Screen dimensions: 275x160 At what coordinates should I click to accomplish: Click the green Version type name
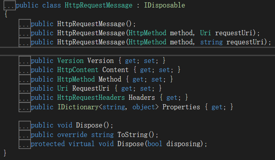coord(70,61)
